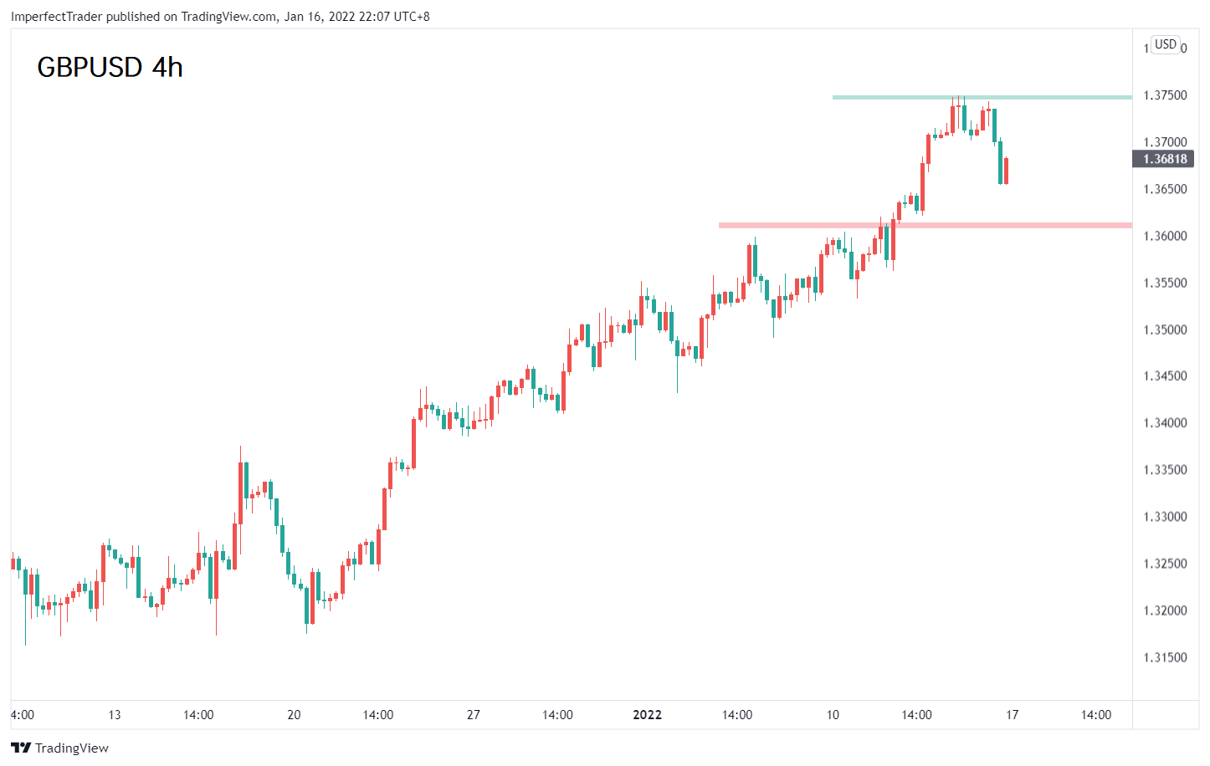Click the TradingView logo icon

tap(20, 748)
